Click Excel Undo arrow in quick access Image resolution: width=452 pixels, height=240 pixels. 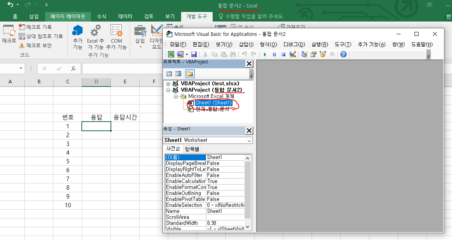click(x=10, y=5)
